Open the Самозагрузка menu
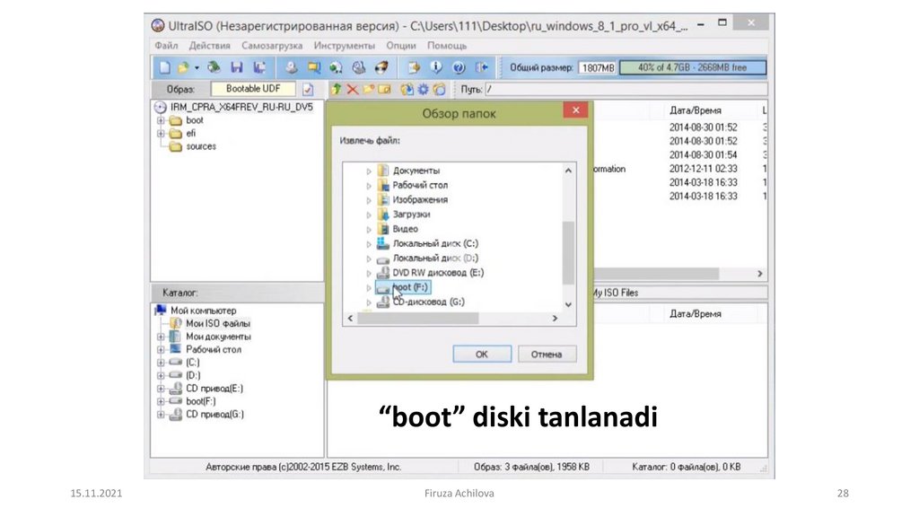 click(272, 46)
